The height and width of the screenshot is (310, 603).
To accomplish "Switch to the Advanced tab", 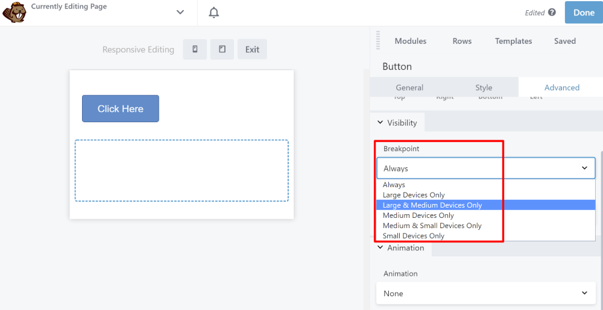I will pyautogui.click(x=562, y=87).
